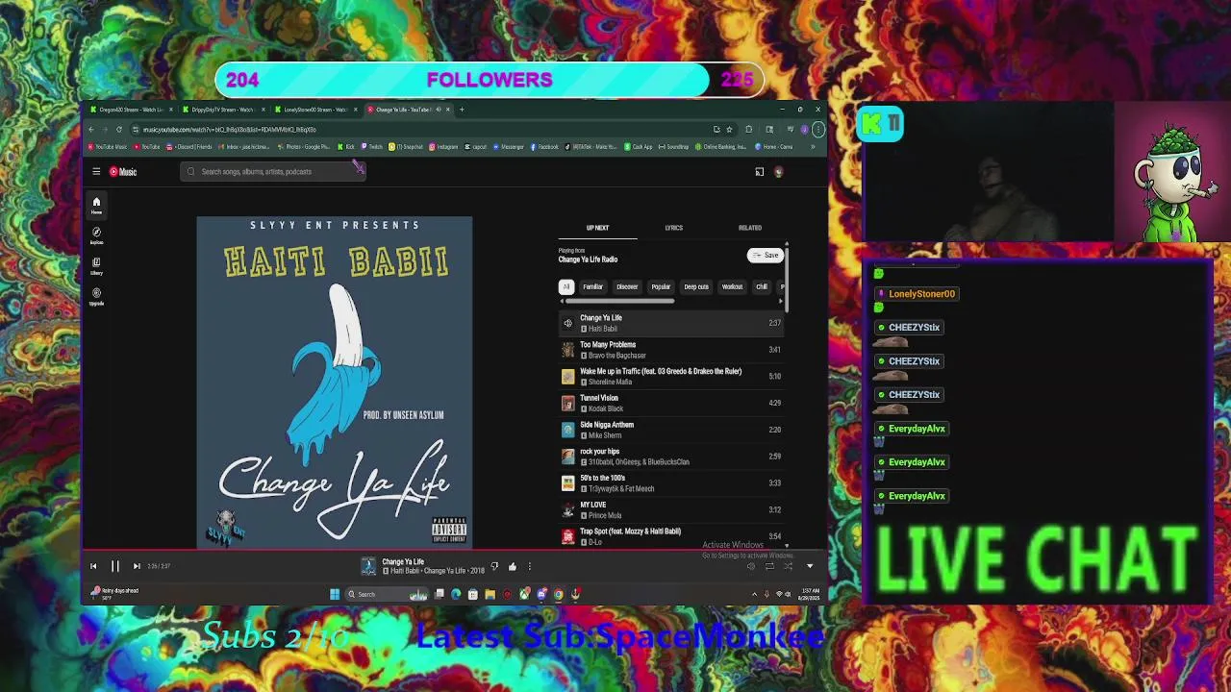The width and height of the screenshot is (1231, 692).
Task: Play Tunnel Vision by Kodak Black
Action: 671,403
